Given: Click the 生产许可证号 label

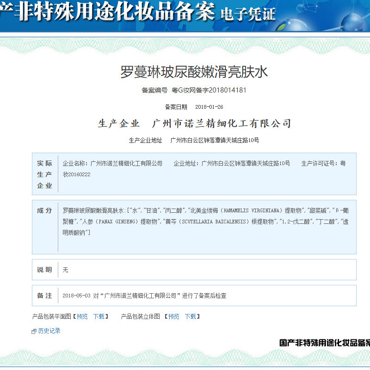Looking at the screenshot, I should click(318, 163).
